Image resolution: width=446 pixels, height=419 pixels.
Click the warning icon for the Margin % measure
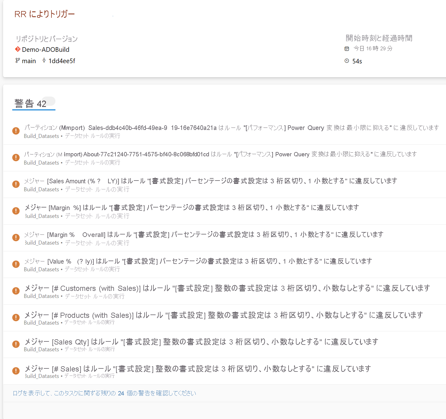point(16,211)
